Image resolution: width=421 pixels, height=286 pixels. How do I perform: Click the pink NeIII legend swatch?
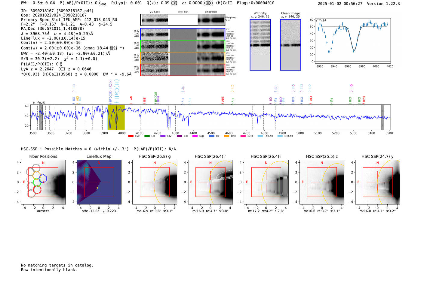coord(243,136)
